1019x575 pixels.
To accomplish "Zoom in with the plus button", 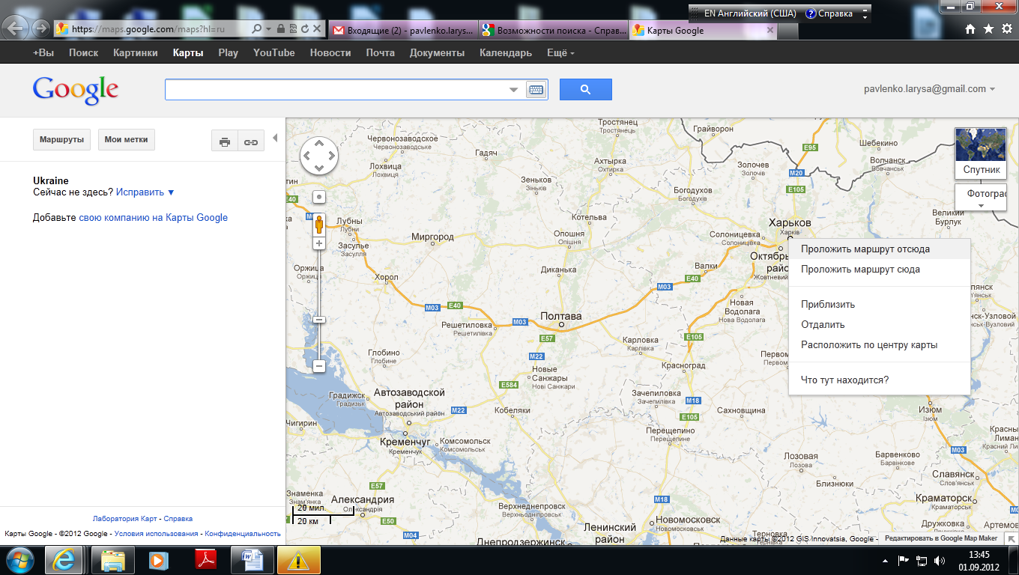I will [x=319, y=244].
